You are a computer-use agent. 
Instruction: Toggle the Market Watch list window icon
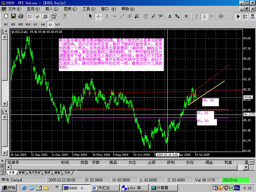tap(30, 16)
